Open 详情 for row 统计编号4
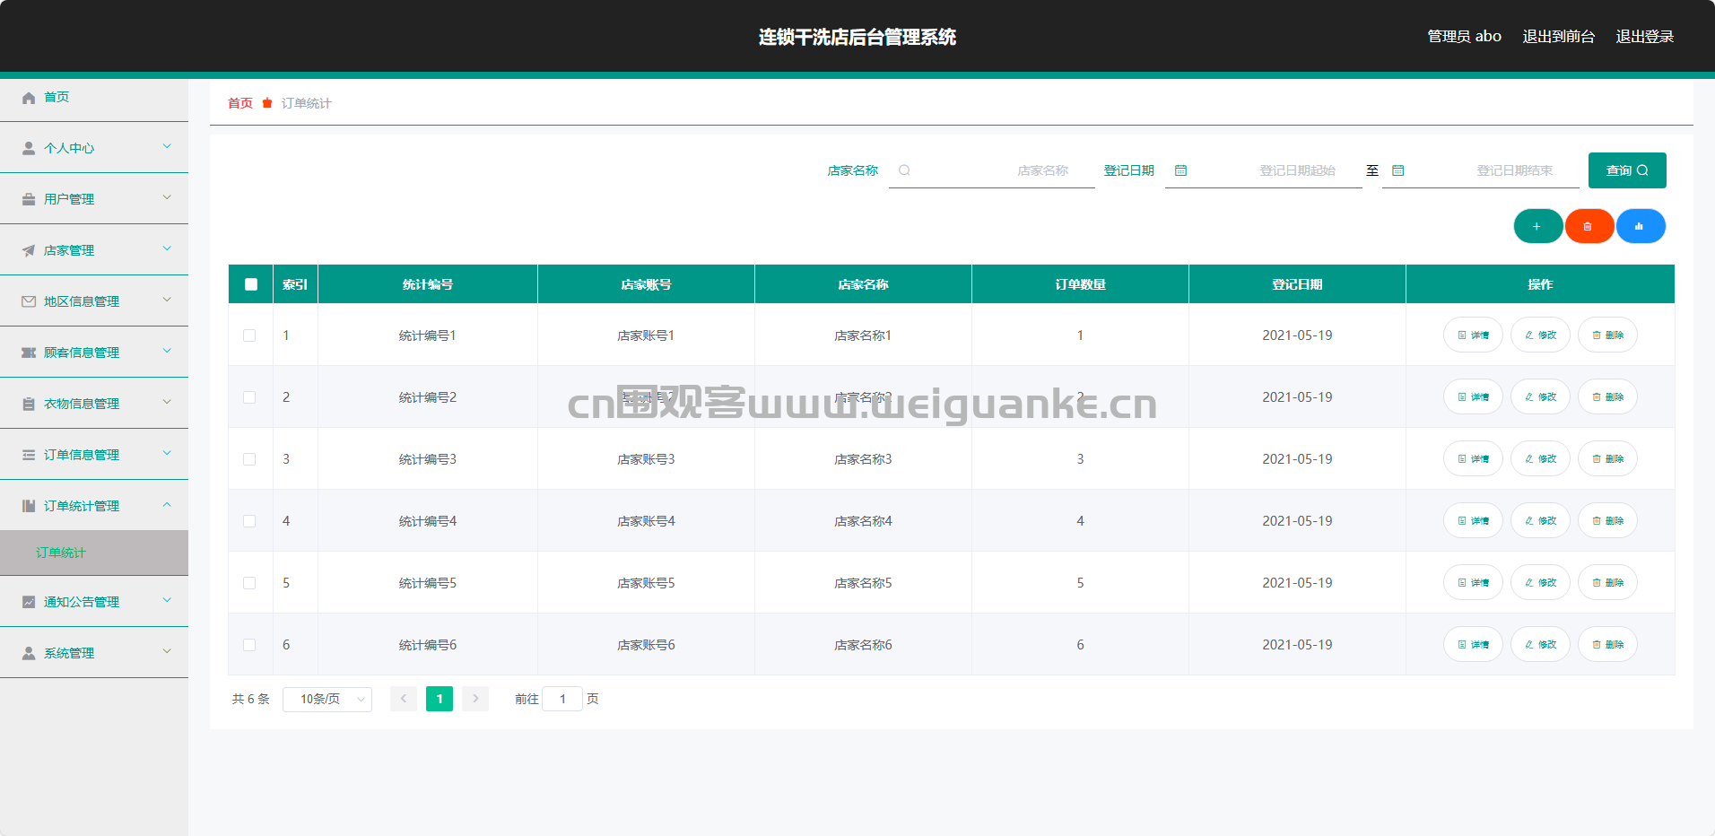Screen dimensions: 1715x836 point(1473,520)
